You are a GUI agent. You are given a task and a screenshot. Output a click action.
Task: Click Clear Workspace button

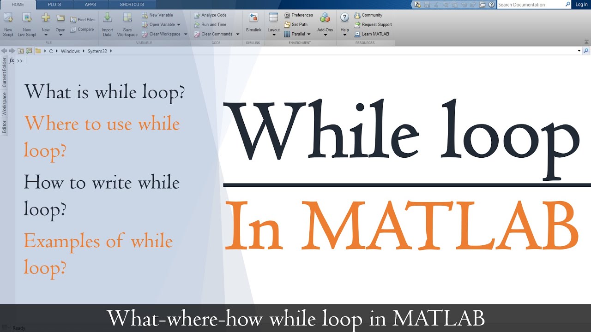click(x=161, y=34)
